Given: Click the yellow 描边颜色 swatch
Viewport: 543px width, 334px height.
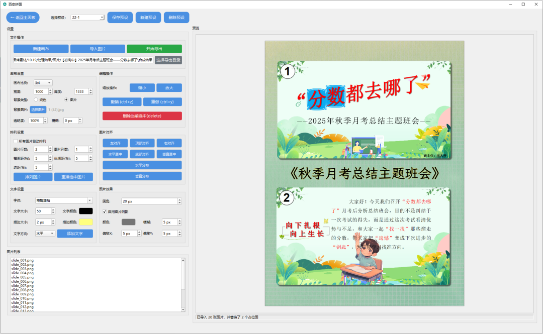Looking at the screenshot, I should pos(86,222).
